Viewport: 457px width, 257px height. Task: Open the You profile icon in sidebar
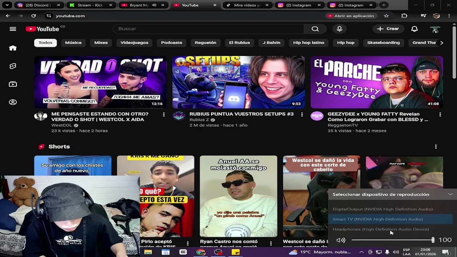[x=13, y=102]
